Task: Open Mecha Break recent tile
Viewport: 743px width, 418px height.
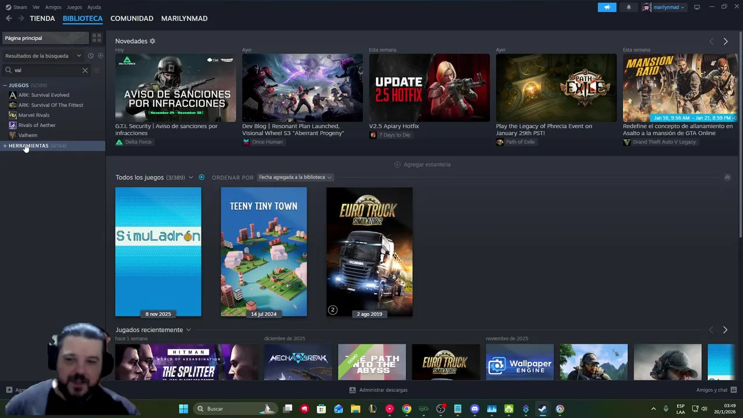Action: (298, 362)
